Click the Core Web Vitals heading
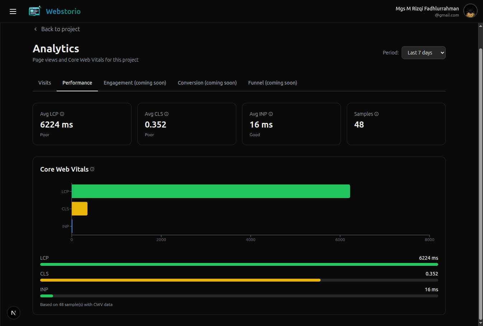 coord(64,169)
